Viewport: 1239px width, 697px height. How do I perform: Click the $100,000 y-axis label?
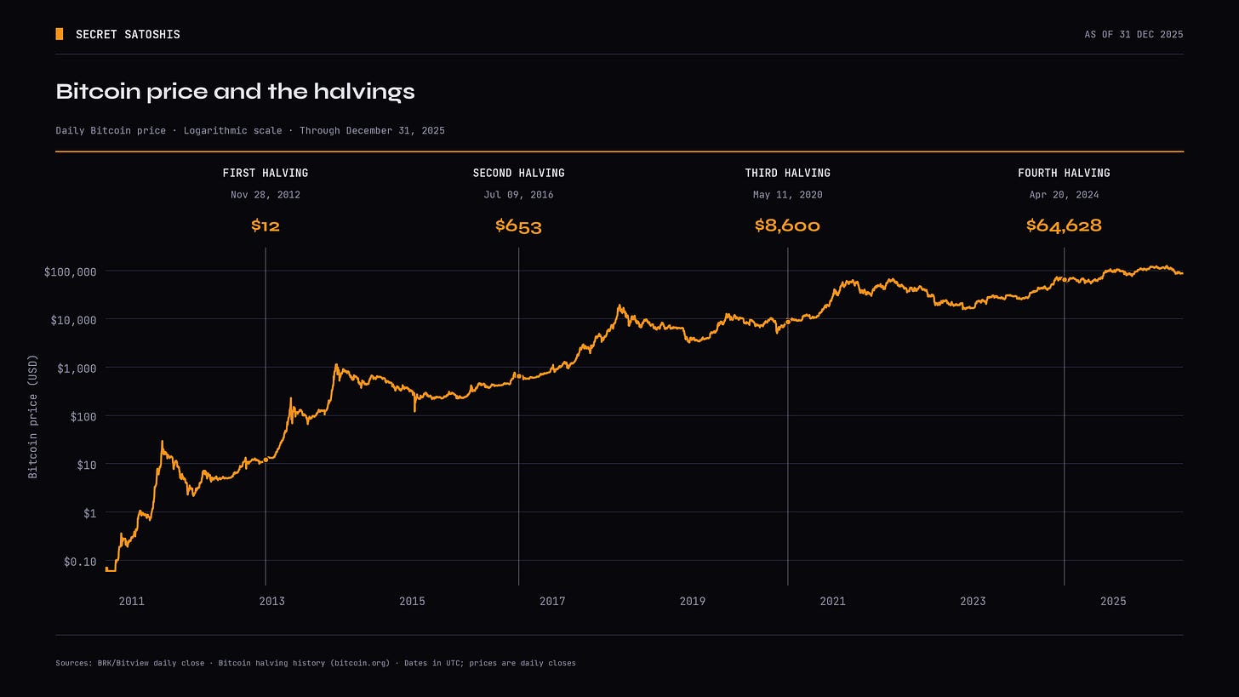[71, 271]
